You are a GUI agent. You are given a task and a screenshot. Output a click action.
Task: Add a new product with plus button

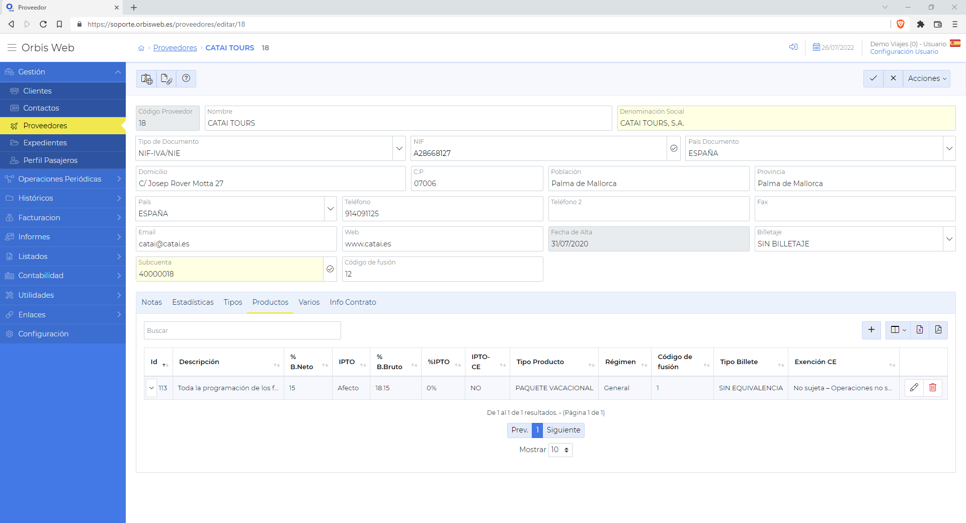click(x=871, y=330)
